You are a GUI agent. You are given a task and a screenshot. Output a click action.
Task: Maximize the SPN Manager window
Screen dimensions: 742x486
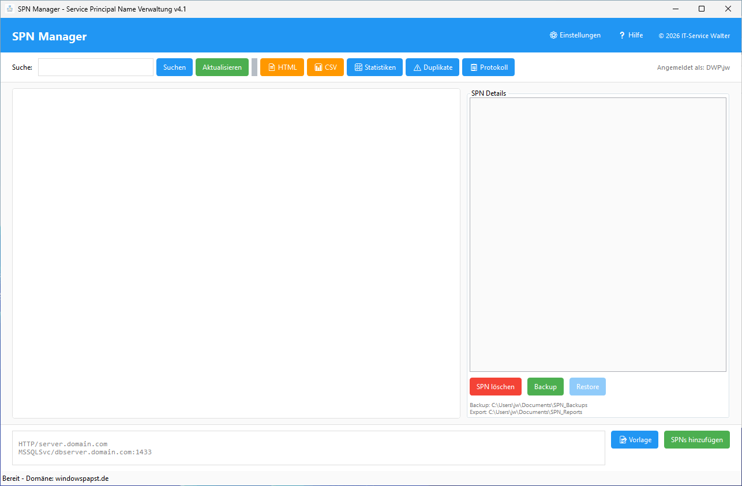tap(702, 9)
